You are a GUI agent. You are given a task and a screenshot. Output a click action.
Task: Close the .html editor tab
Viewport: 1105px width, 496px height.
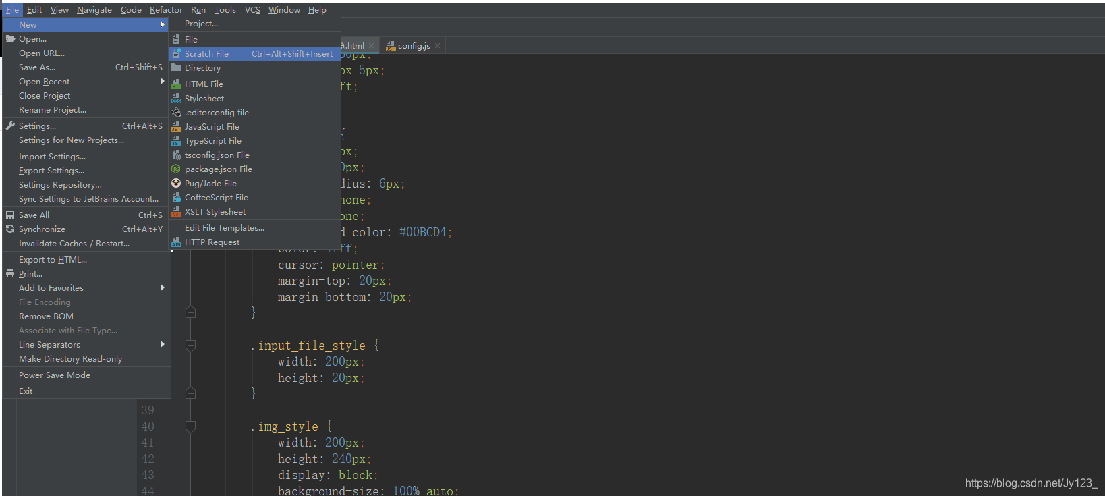372,45
